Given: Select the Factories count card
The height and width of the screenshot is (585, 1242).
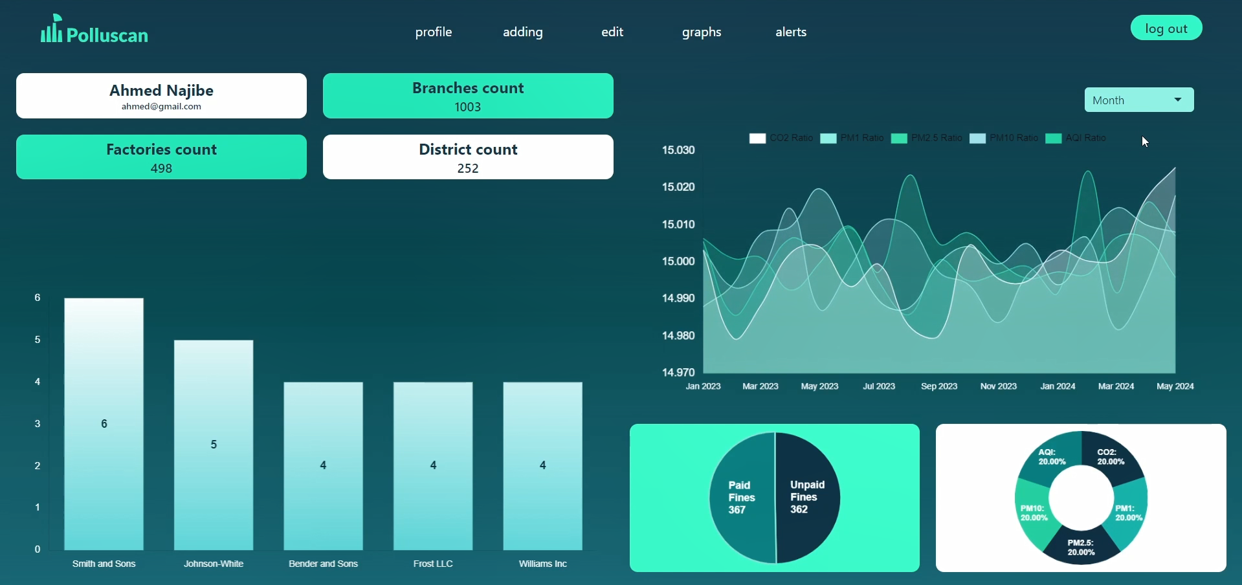Looking at the screenshot, I should coord(161,157).
